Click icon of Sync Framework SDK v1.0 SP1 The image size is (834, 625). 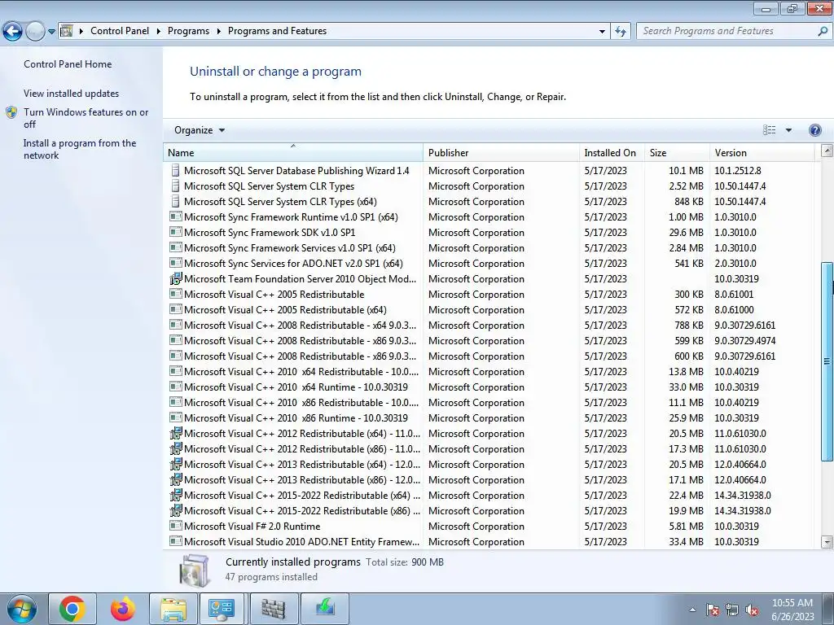coord(176,232)
